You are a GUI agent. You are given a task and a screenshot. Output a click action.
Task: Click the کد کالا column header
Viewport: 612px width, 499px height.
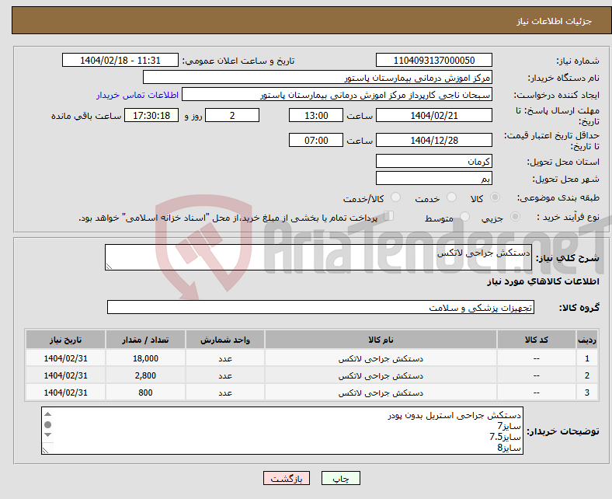pyautogui.click(x=537, y=340)
